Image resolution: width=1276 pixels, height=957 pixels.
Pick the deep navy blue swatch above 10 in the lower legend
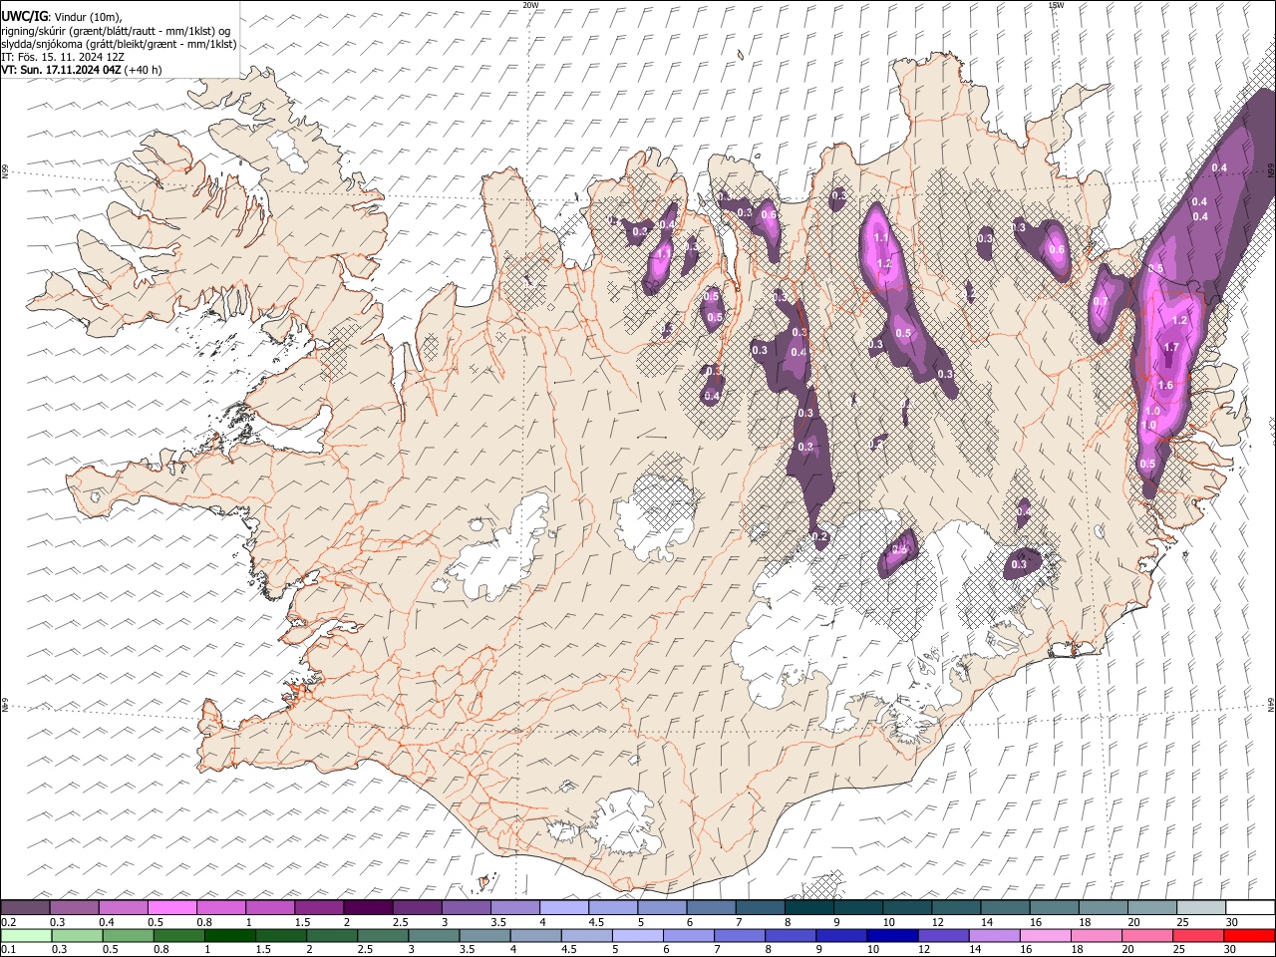892,935
